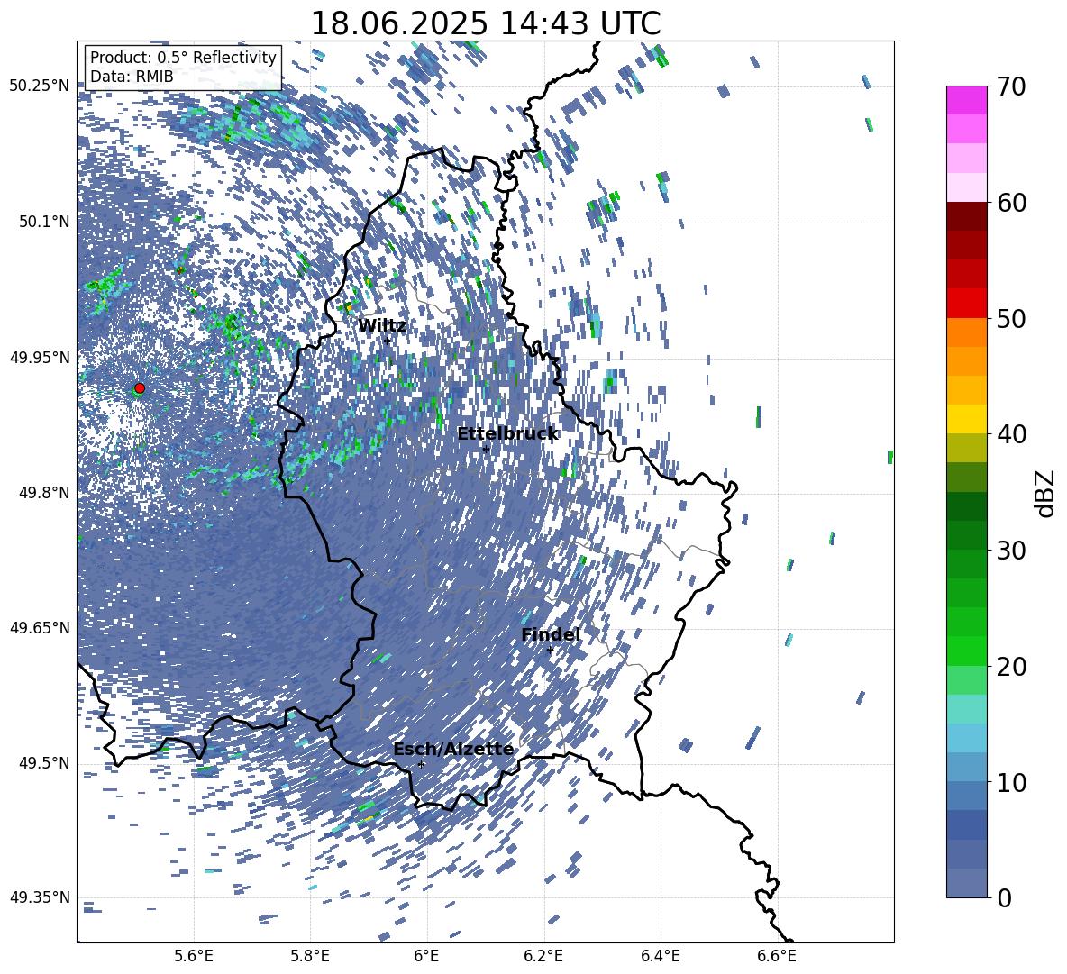
Task: Click the 49.5°N latitude label
Action: (x=44, y=763)
